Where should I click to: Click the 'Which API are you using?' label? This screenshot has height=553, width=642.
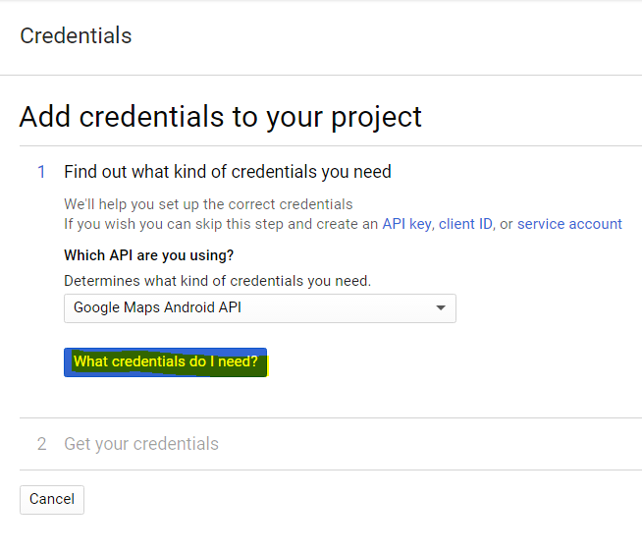point(148,255)
